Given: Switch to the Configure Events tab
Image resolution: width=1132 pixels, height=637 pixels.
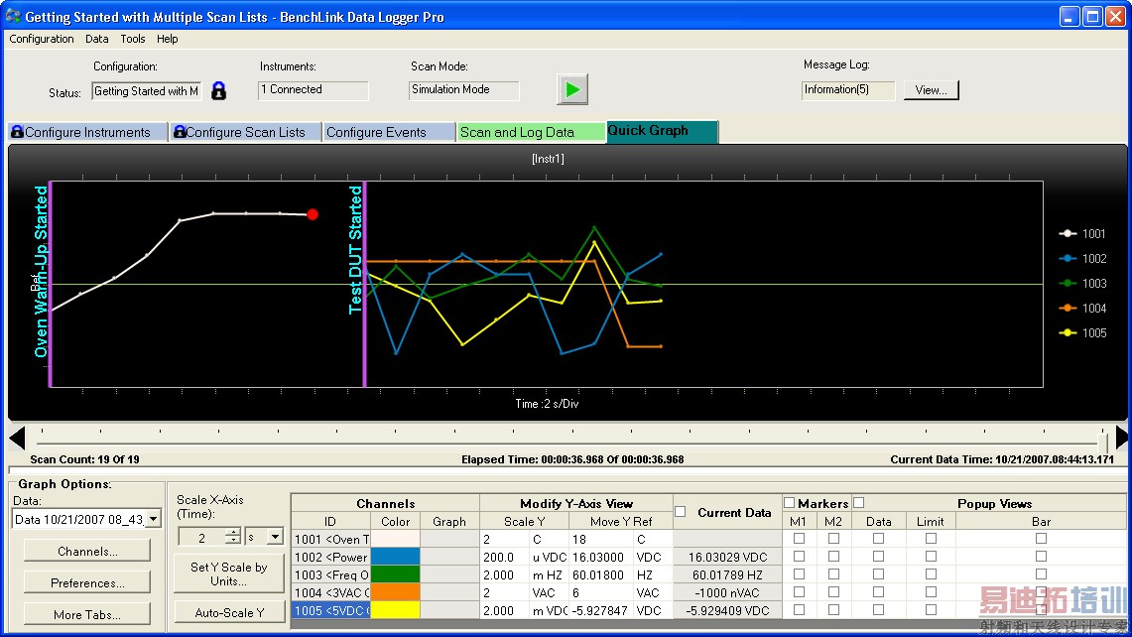Looking at the screenshot, I should tap(376, 132).
